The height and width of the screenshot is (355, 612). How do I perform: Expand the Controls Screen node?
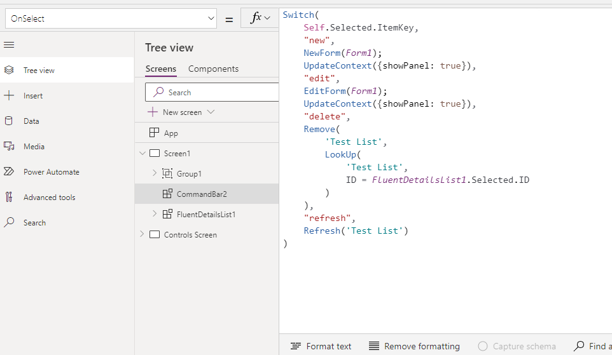coord(142,234)
